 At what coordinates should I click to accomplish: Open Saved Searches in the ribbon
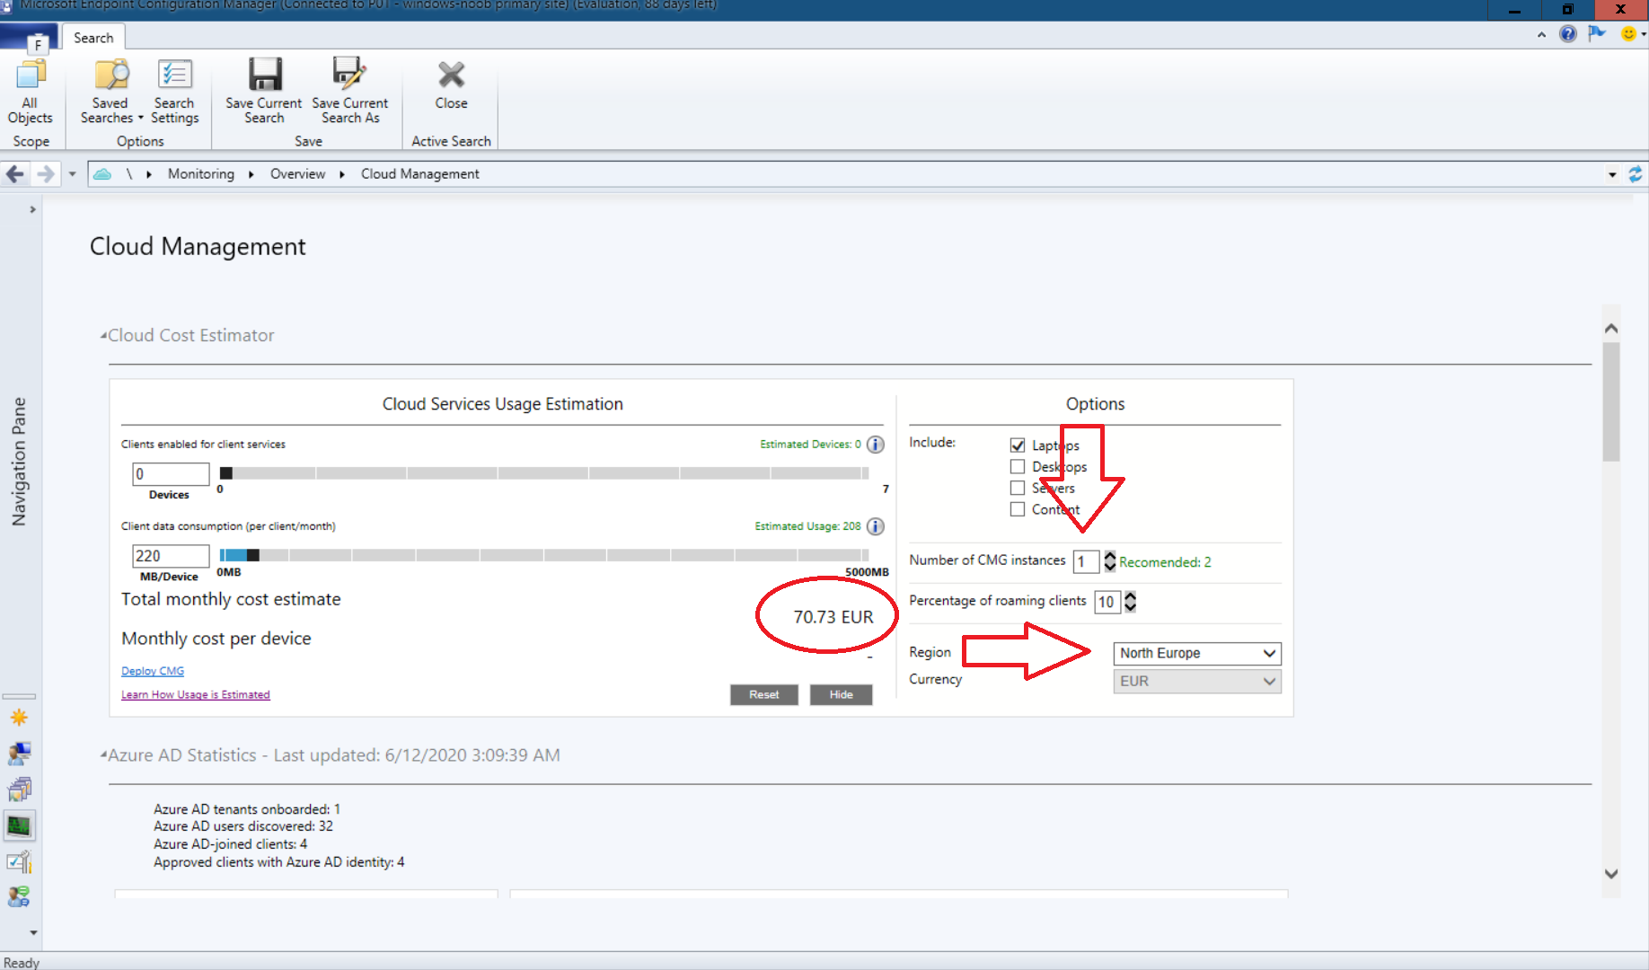coord(111,91)
